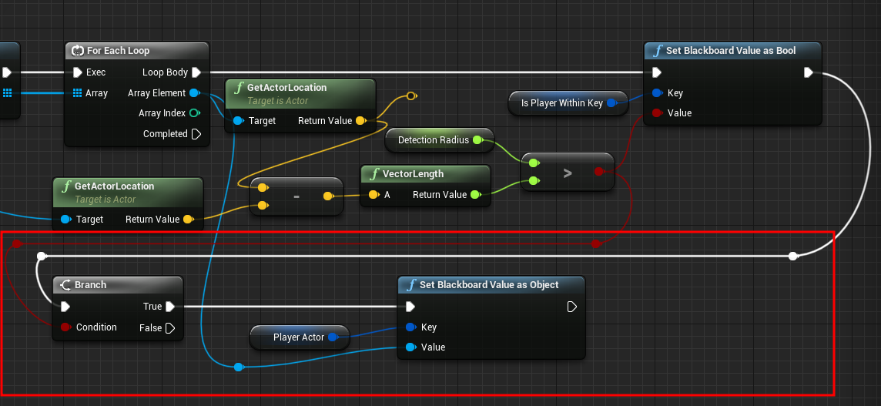
Task: Select the greater-than (>) comparison node
Action: click(x=568, y=172)
